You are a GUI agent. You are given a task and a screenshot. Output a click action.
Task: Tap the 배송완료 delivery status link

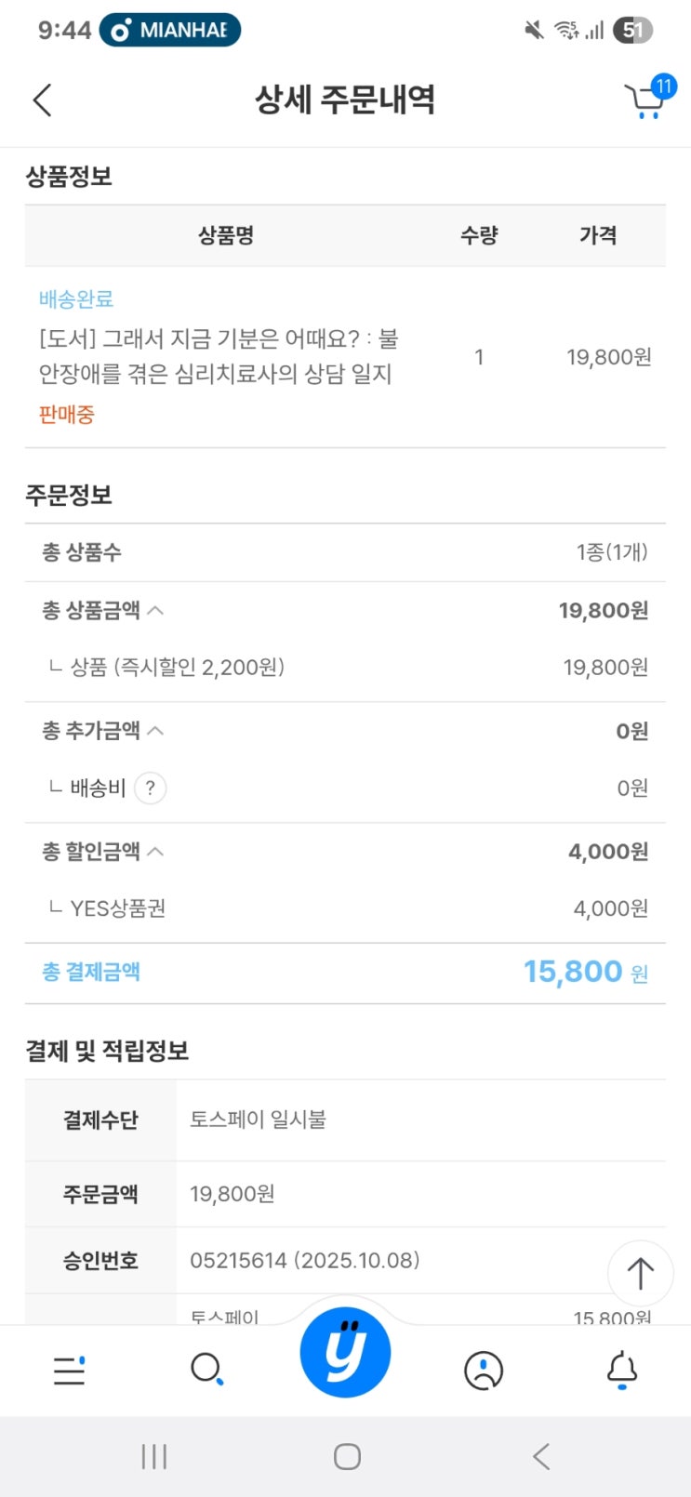coord(76,299)
